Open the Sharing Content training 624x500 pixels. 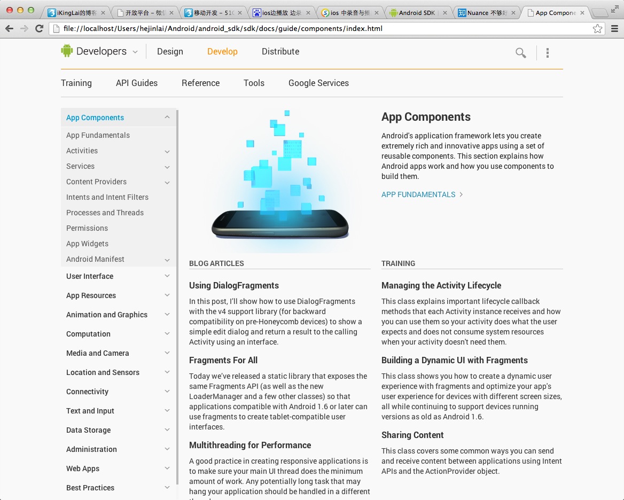pyautogui.click(x=412, y=435)
